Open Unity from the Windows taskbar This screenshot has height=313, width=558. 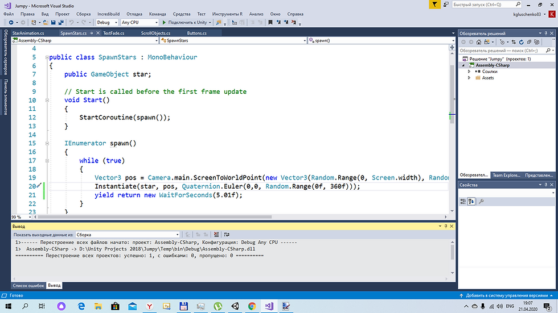235,306
